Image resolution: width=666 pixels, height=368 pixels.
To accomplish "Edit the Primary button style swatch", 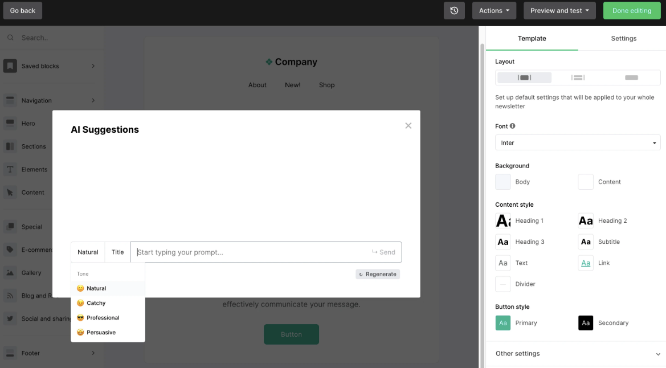I will 503,323.
